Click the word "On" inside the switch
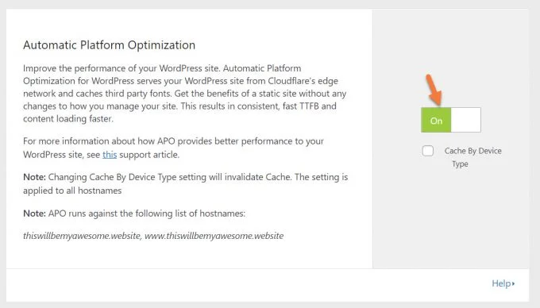 click(436, 121)
